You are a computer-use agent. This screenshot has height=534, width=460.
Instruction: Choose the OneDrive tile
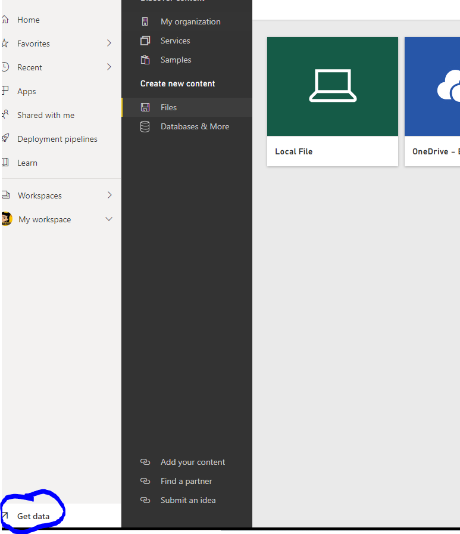[x=433, y=101]
